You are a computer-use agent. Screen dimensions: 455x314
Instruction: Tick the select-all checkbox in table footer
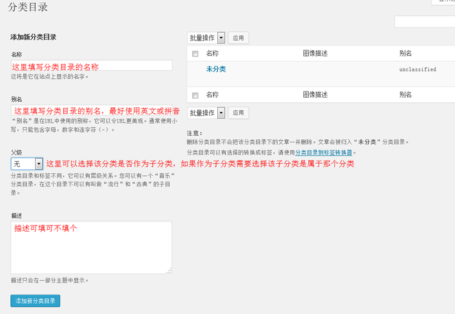[x=195, y=95]
